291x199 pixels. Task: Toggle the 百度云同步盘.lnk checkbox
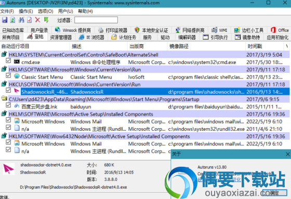coord(8,105)
